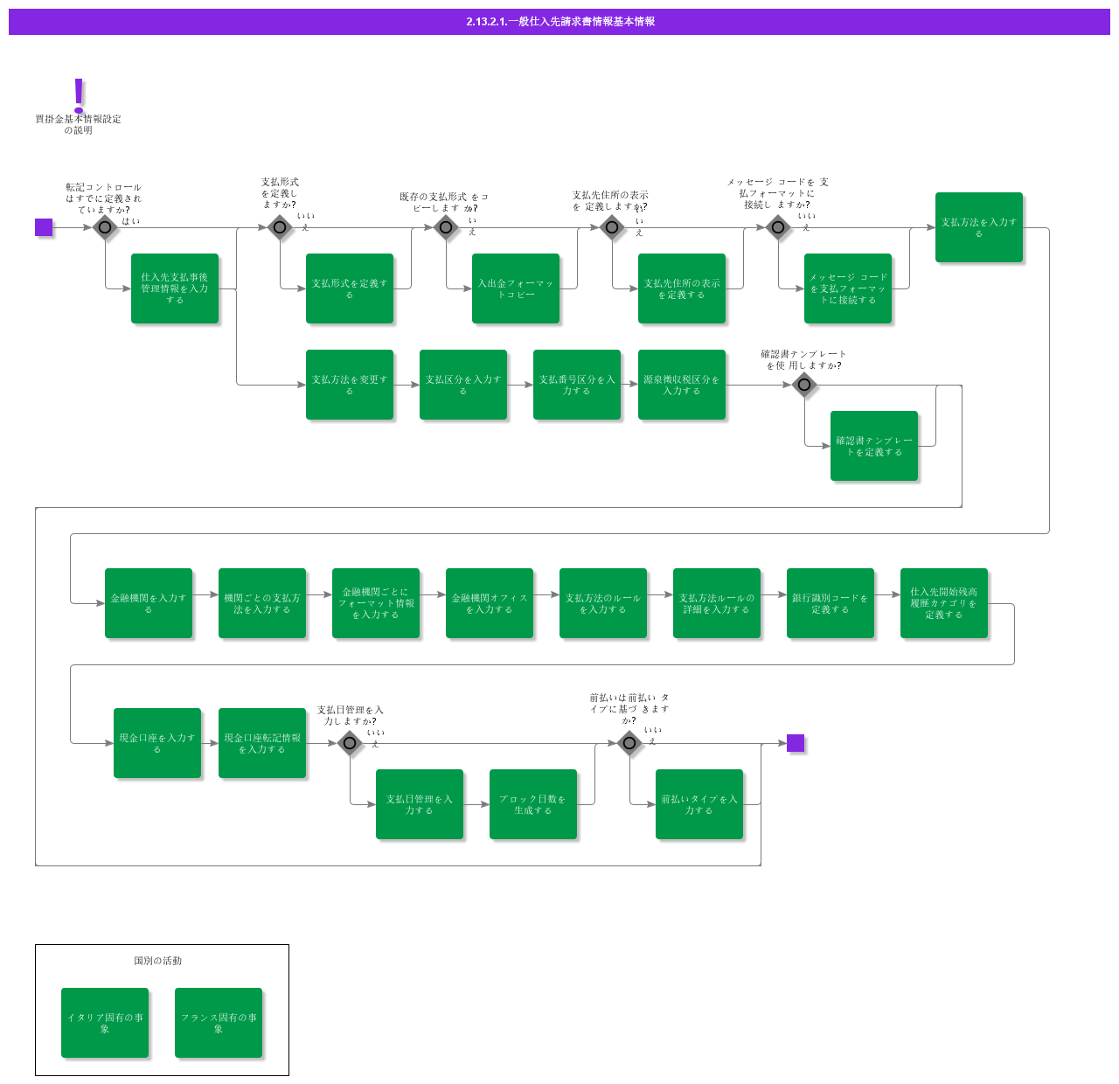Open the イタリア固有の事象 activity box
This screenshot has height=1084, width=1119.
pyautogui.click(x=105, y=1023)
